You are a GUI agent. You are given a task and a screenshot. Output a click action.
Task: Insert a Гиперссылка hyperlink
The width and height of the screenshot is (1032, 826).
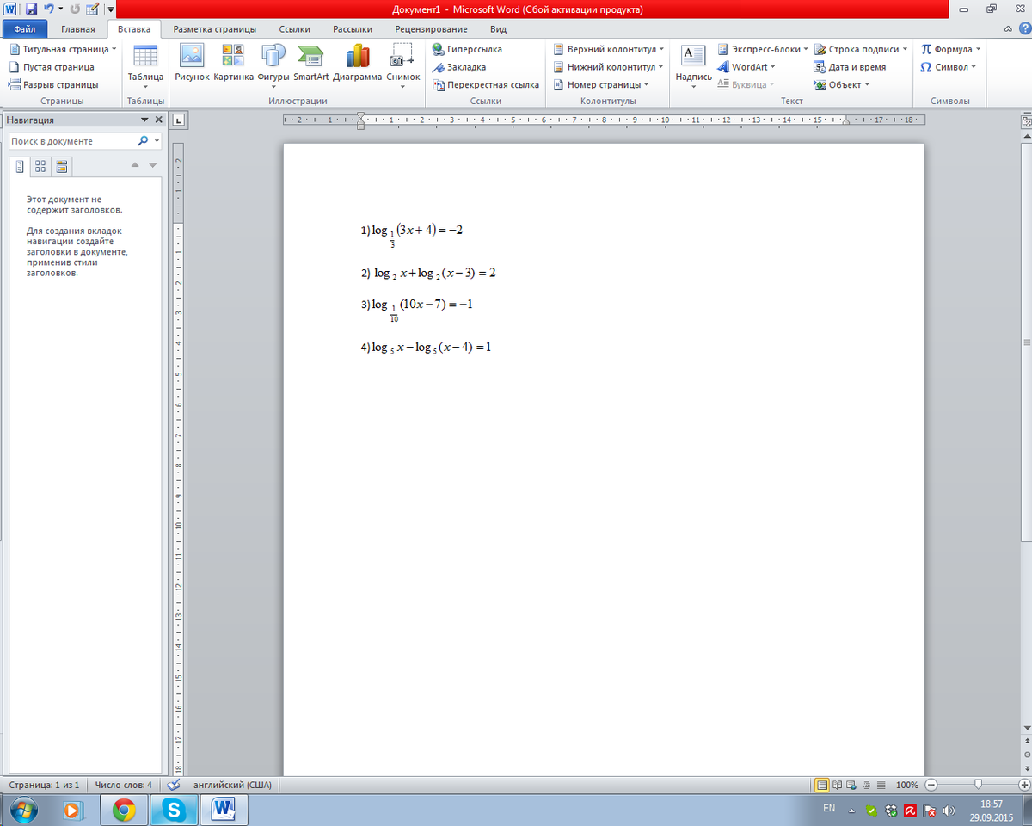[468, 49]
